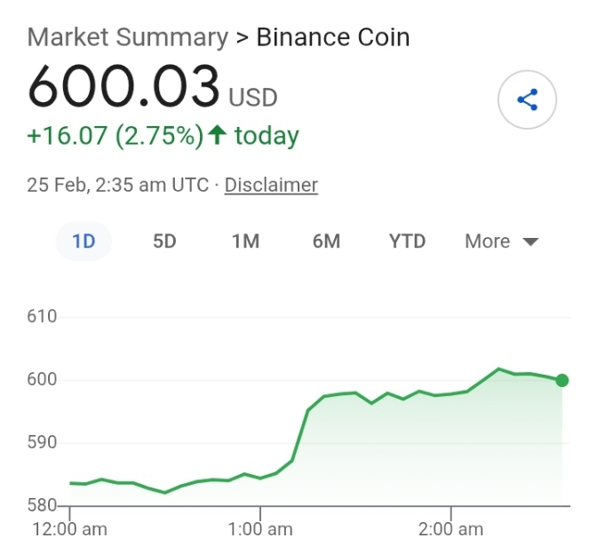Image resolution: width=597 pixels, height=554 pixels.
Task: Select the 1M chart range
Action: pyautogui.click(x=245, y=241)
